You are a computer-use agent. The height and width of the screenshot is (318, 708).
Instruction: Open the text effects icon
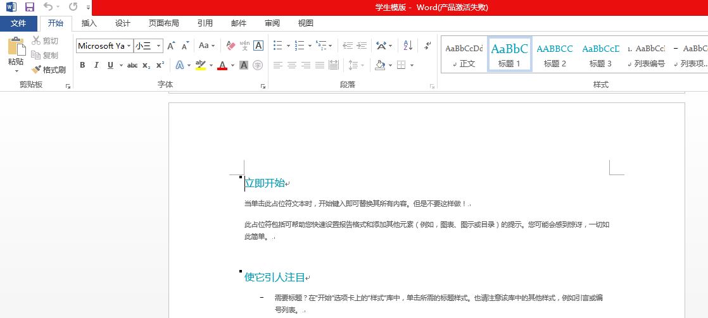(x=180, y=65)
